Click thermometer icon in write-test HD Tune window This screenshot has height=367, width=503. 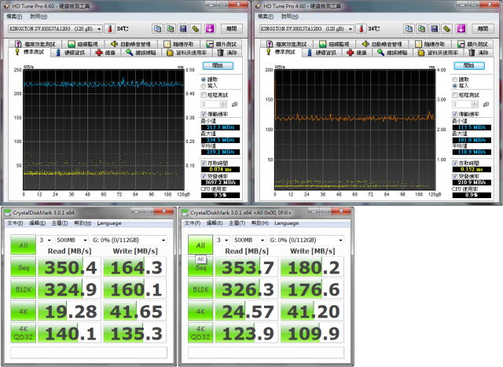tap(362, 29)
